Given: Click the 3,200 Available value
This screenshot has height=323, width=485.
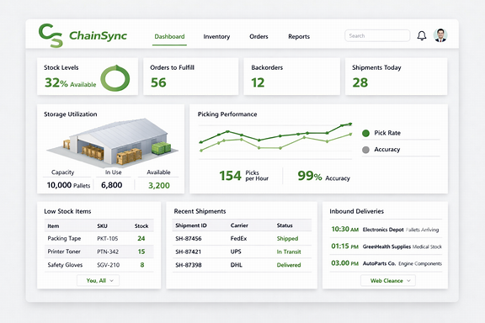Looking at the screenshot, I should pyautogui.click(x=159, y=185).
